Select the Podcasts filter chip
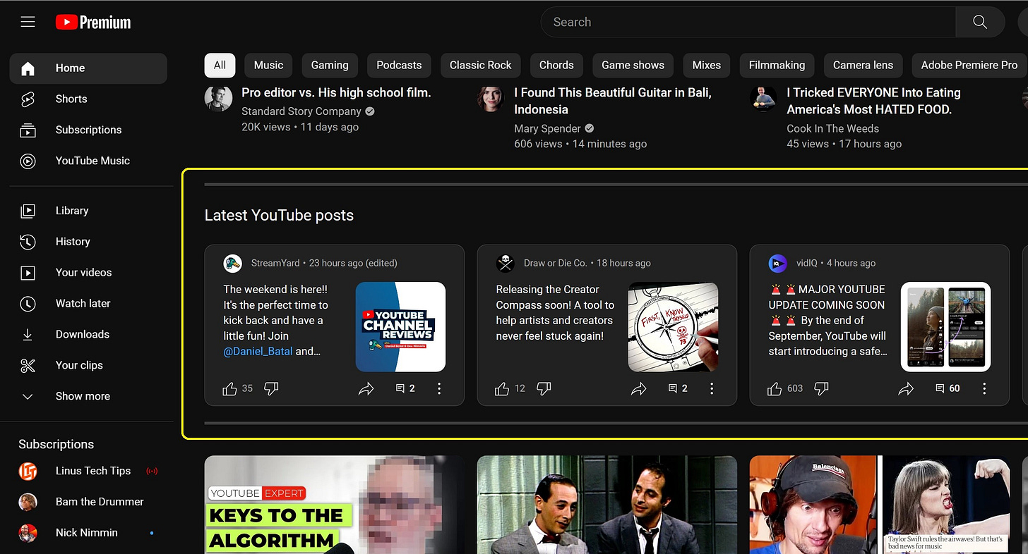This screenshot has width=1028, height=554. (399, 65)
